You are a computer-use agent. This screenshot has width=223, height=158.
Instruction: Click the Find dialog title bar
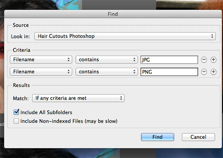click(x=113, y=14)
